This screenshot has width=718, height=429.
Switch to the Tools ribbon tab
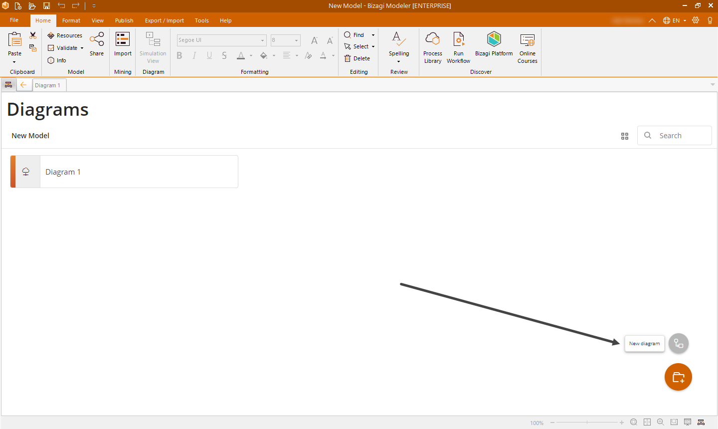(202, 20)
